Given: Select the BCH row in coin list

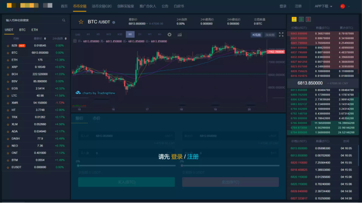Looking at the screenshot, I should click(x=35, y=74).
